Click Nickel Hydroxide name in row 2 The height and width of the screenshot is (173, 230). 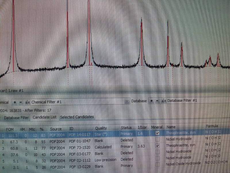click(179, 139)
